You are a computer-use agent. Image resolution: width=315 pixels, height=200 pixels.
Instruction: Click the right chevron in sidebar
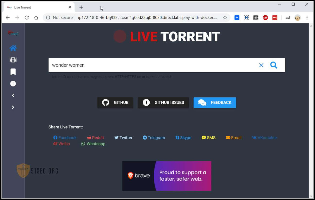coord(13,107)
